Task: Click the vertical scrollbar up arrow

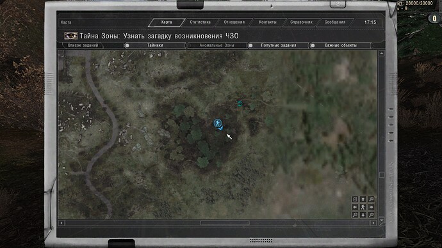Action: pos(382,53)
